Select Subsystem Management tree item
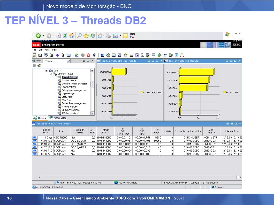274x205 pixels. click(74, 90)
